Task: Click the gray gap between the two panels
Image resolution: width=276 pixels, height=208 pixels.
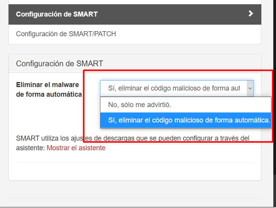Action: click(135, 49)
